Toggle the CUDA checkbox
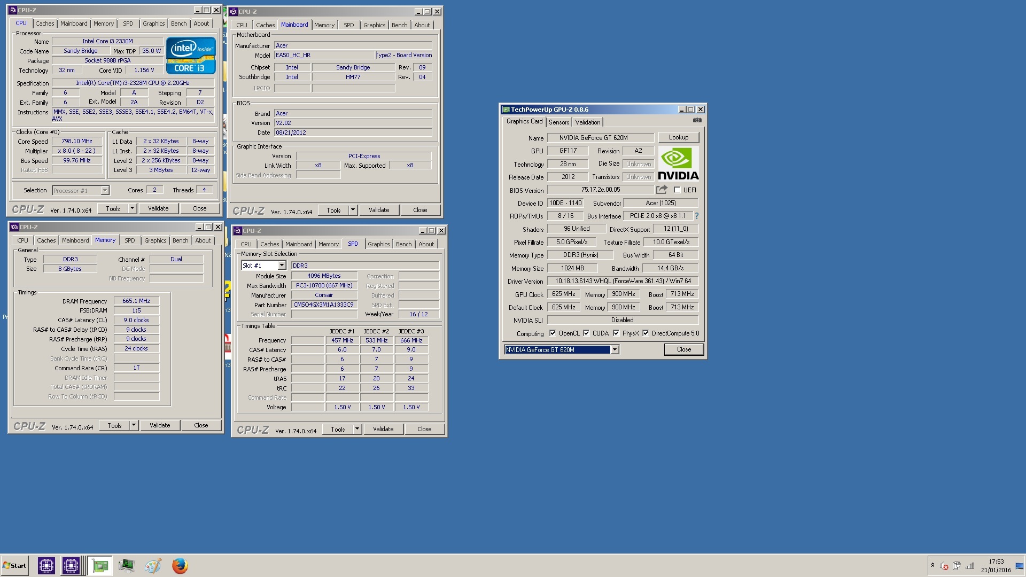Viewport: 1026px width, 577px height. coord(586,333)
